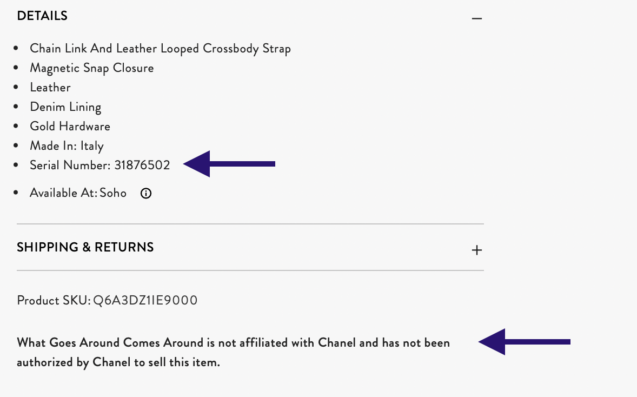
Task: Select the Magnetic Snap Closure item
Action: [92, 68]
